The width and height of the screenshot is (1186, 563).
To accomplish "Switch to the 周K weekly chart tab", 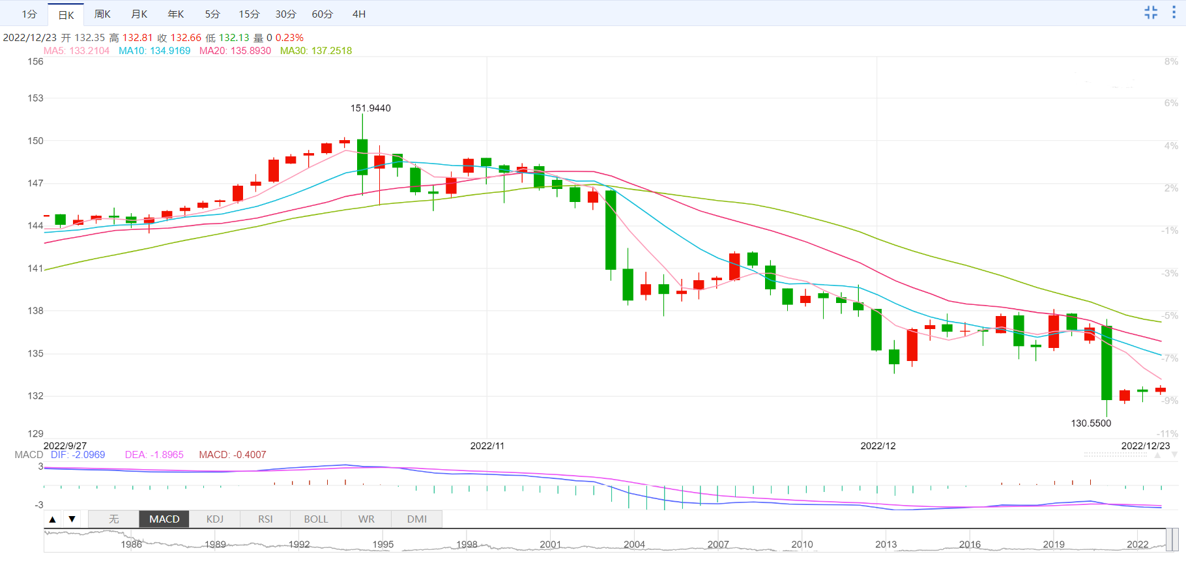I will click(x=102, y=14).
